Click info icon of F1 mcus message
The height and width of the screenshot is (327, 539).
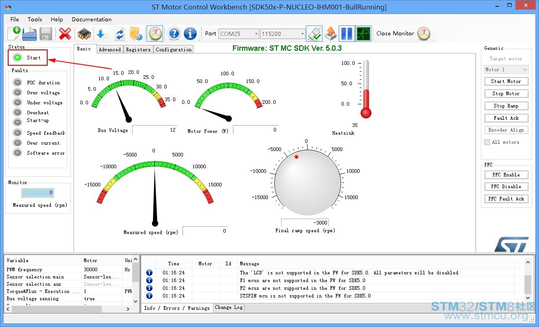click(x=149, y=280)
